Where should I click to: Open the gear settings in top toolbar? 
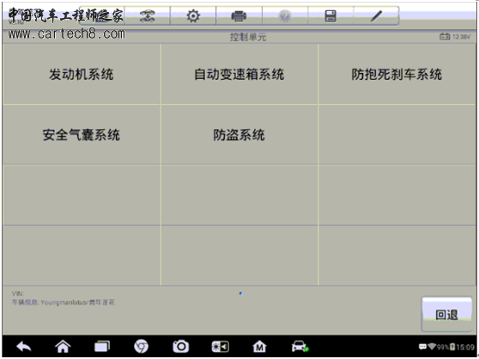pos(193,15)
